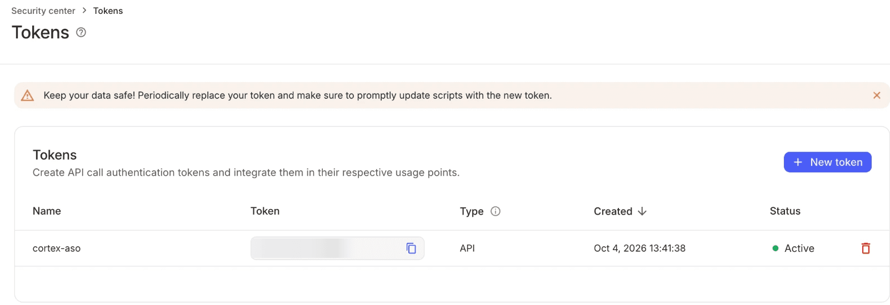Sort by Created column arrow
The width and height of the screenshot is (890, 305).
[642, 211]
